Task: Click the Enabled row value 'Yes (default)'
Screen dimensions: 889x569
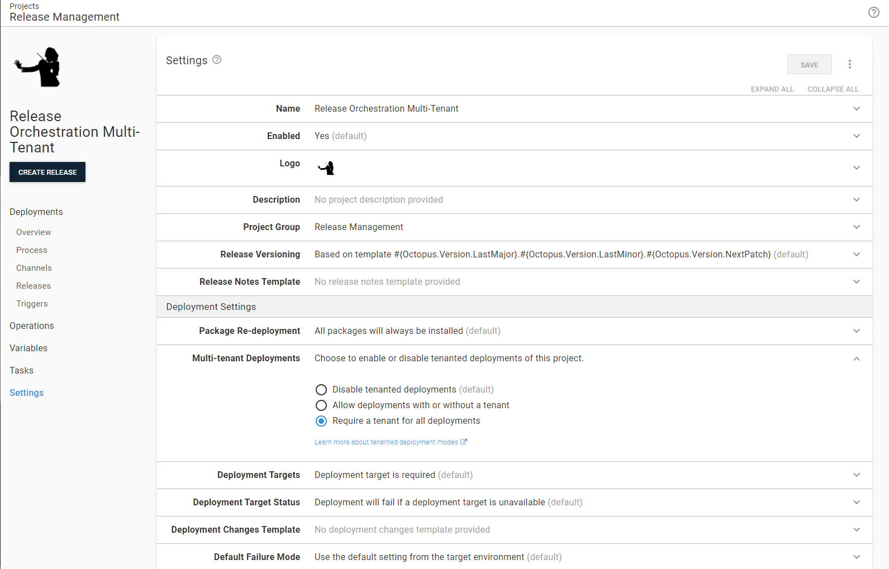Action: point(340,136)
